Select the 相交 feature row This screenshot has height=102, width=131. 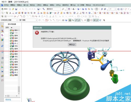[x=14, y=59]
